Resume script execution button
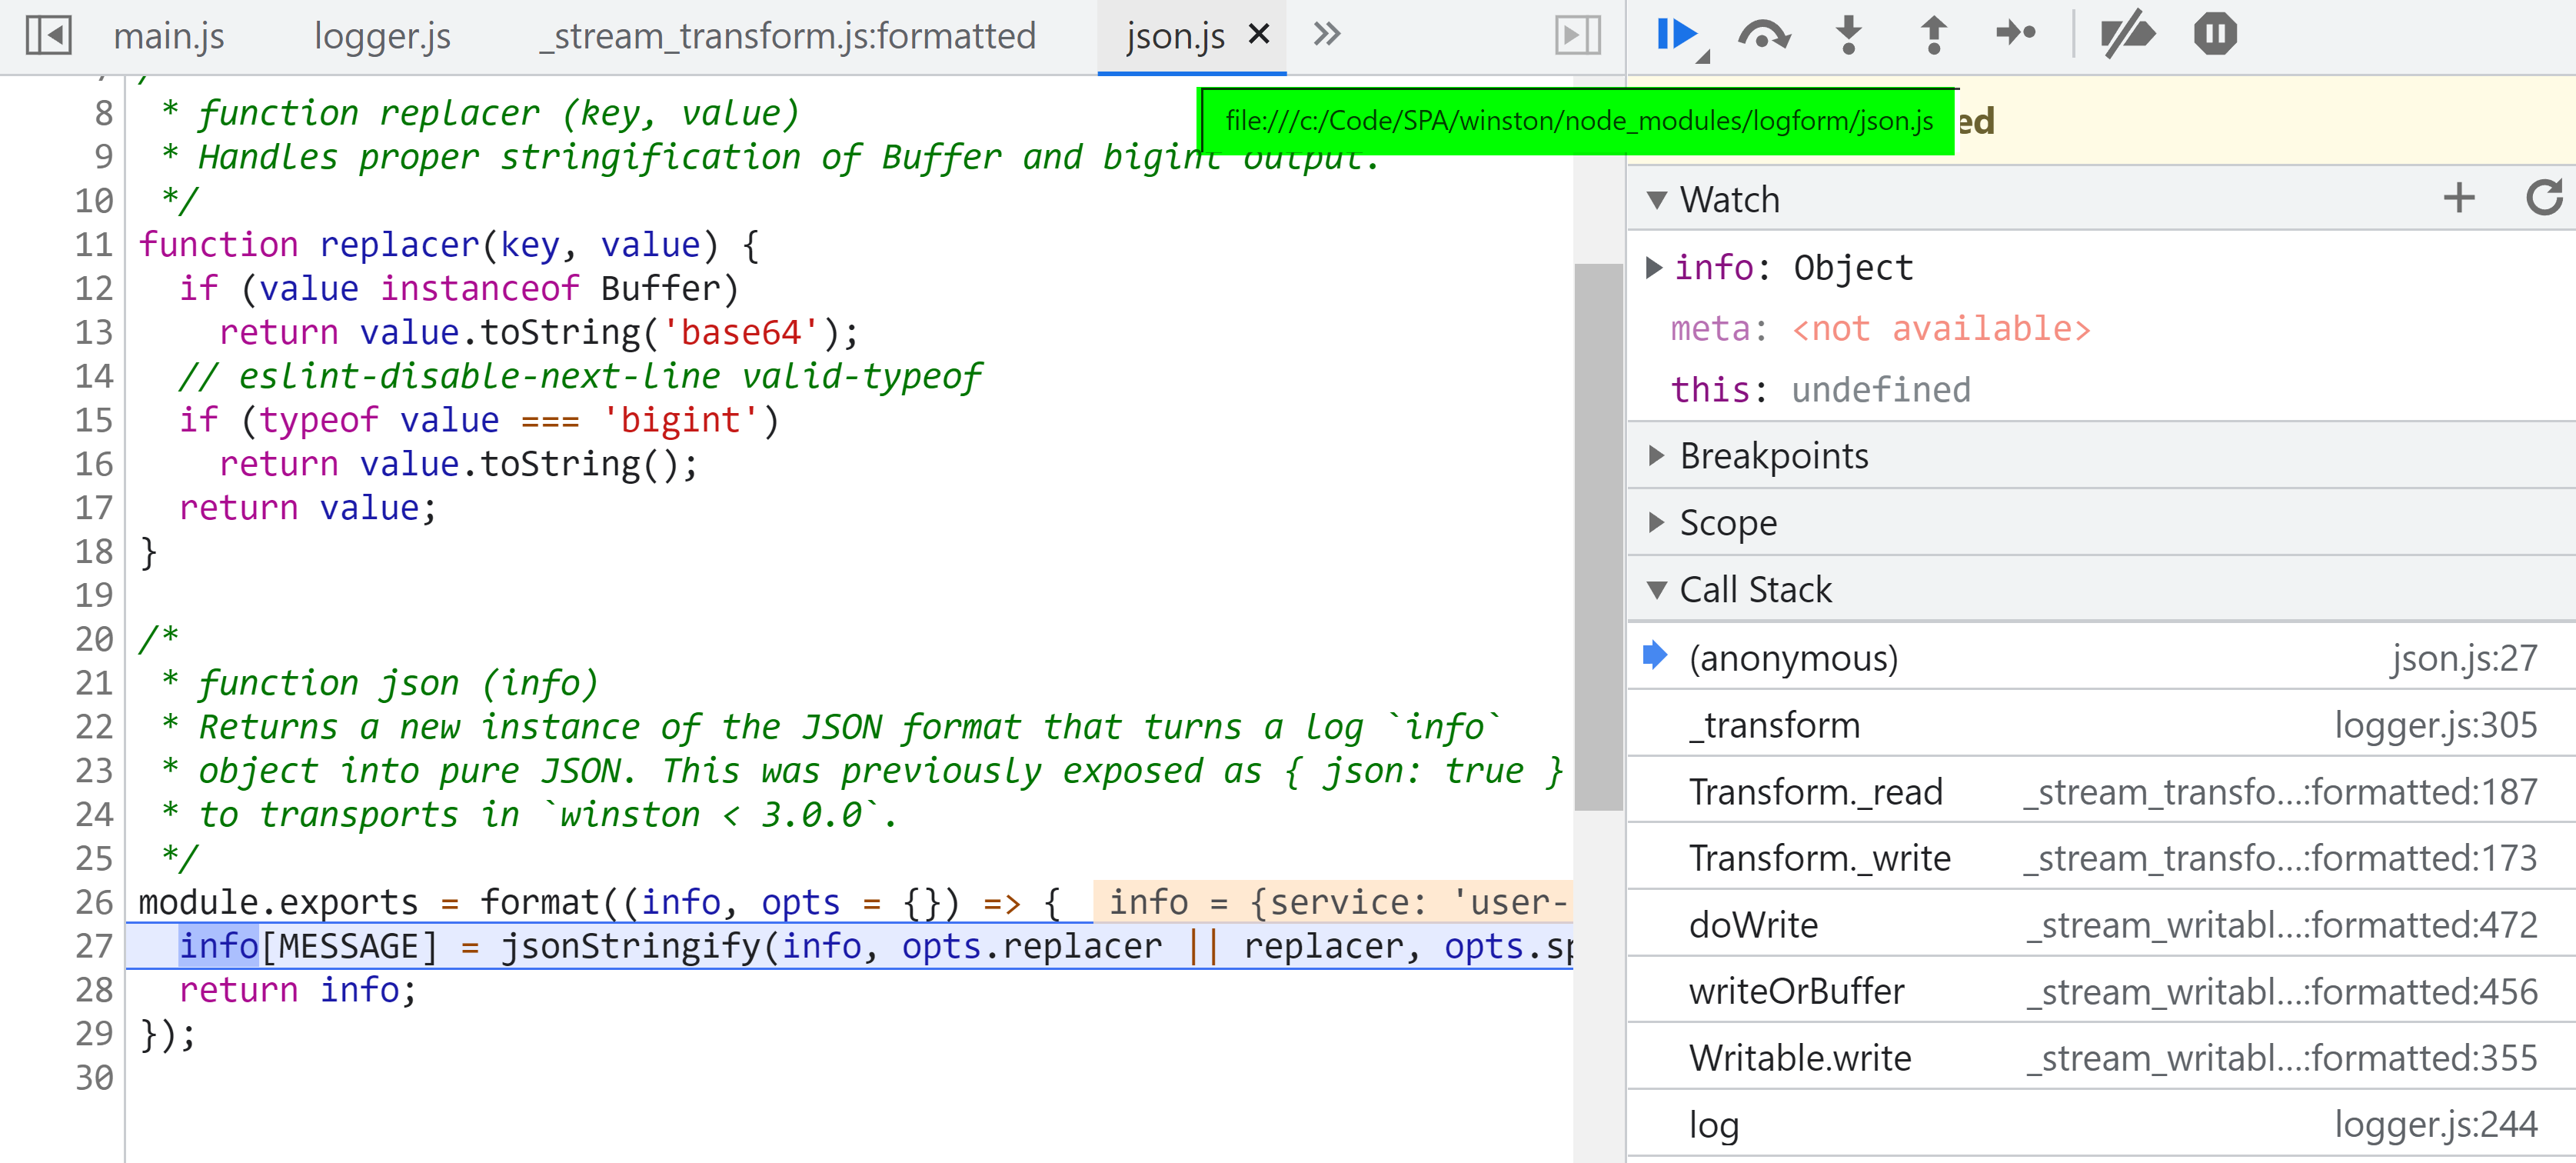The width and height of the screenshot is (2576, 1163). click(1676, 35)
